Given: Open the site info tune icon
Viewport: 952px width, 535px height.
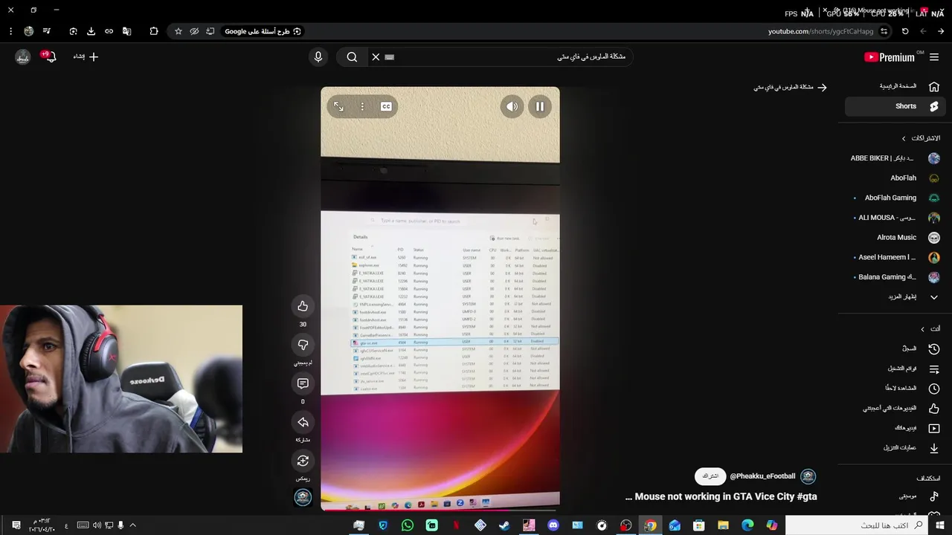Looking at the screenshot, I should pyautogui.click(x=884, y=31).
